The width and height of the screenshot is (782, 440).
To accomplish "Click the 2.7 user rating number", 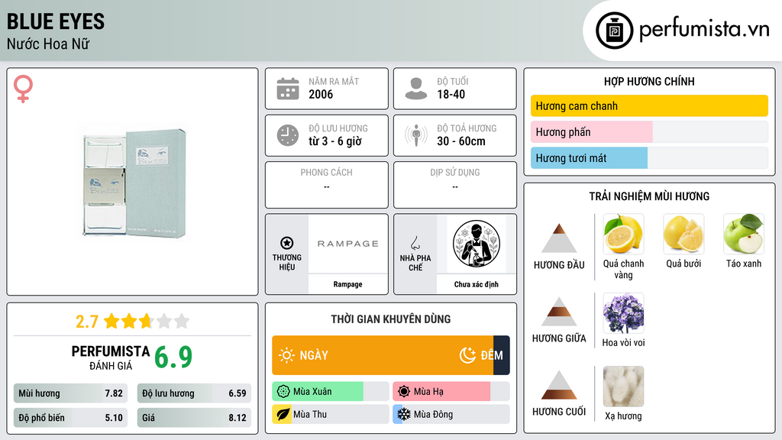I will (87, 322).
